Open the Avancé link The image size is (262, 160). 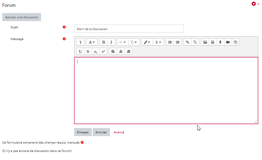tap(119, 132)
